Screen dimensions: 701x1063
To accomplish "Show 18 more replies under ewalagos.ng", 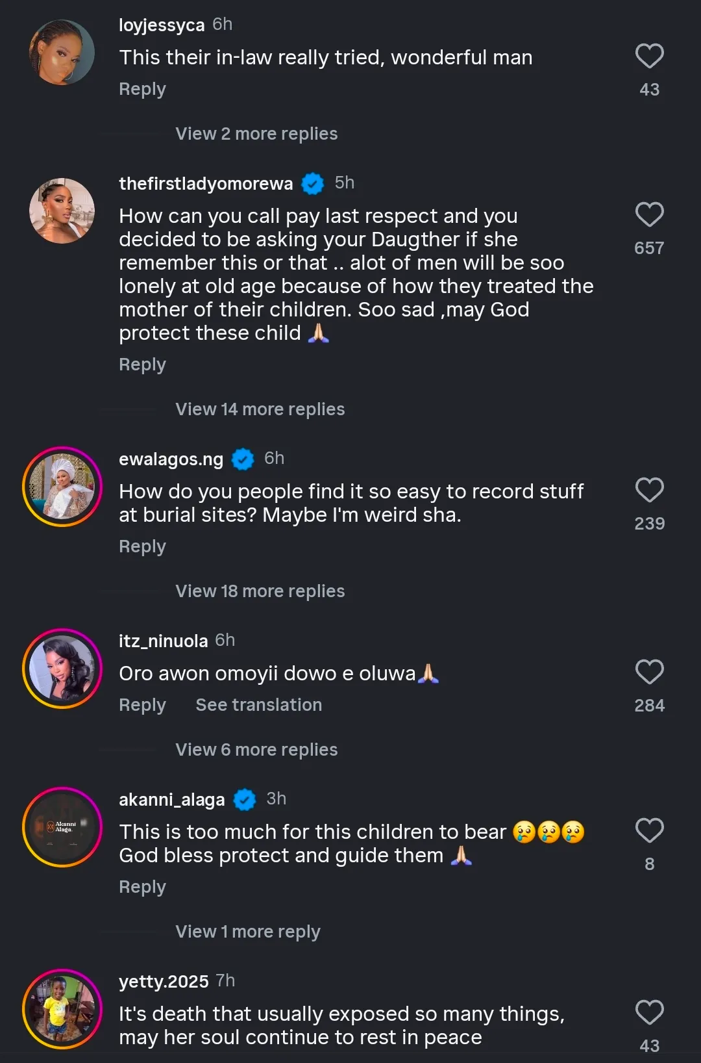I will coord(260,591).
